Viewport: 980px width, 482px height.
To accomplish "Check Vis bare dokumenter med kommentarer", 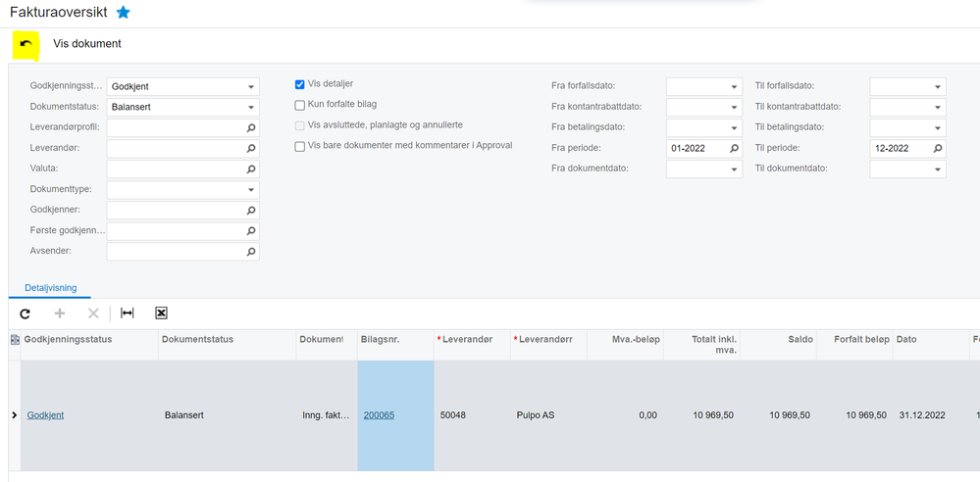I will tap(300, 146).
